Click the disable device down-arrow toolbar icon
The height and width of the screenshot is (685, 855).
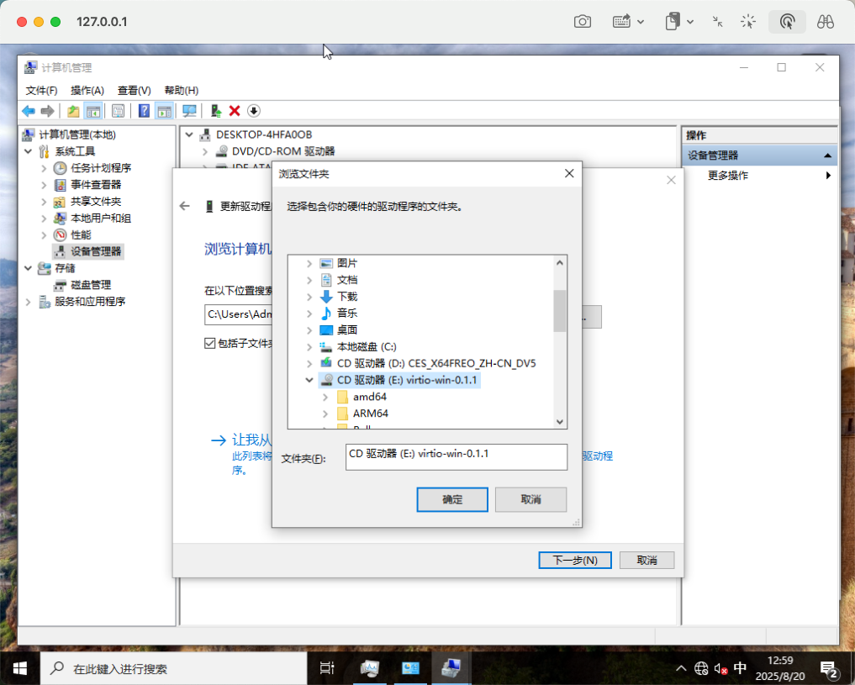tap(253, 111)
